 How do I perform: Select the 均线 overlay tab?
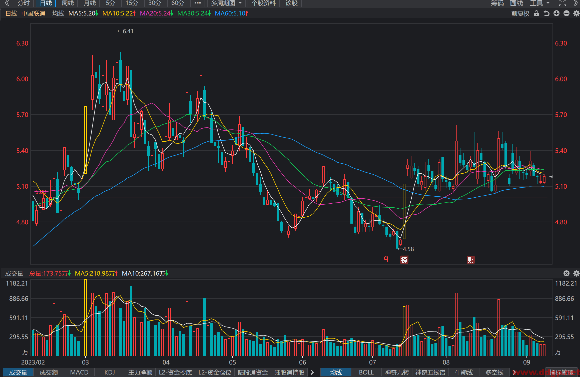pyautogui.click(x=336, y=373)
